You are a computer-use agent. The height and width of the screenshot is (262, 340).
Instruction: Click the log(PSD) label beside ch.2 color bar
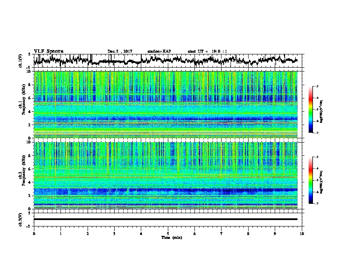(322, 182)
